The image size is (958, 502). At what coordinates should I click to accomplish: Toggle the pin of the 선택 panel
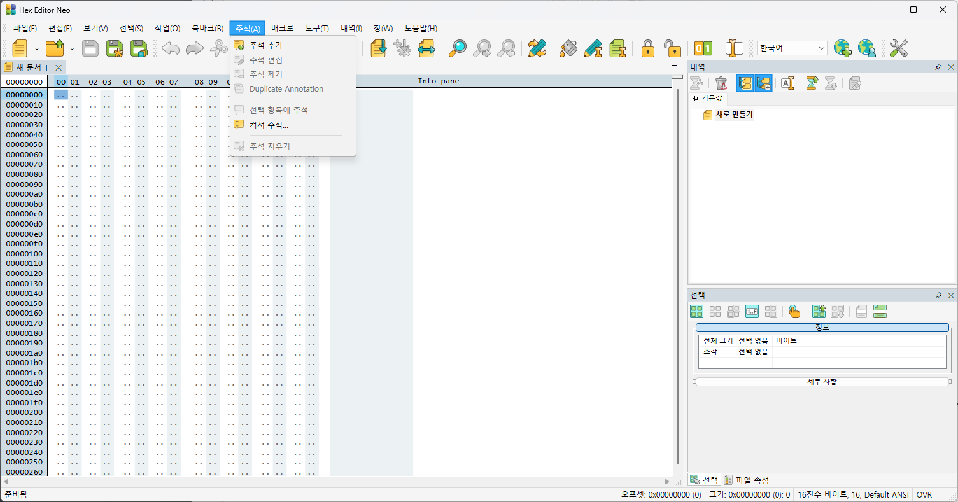[x=938, y=295]
